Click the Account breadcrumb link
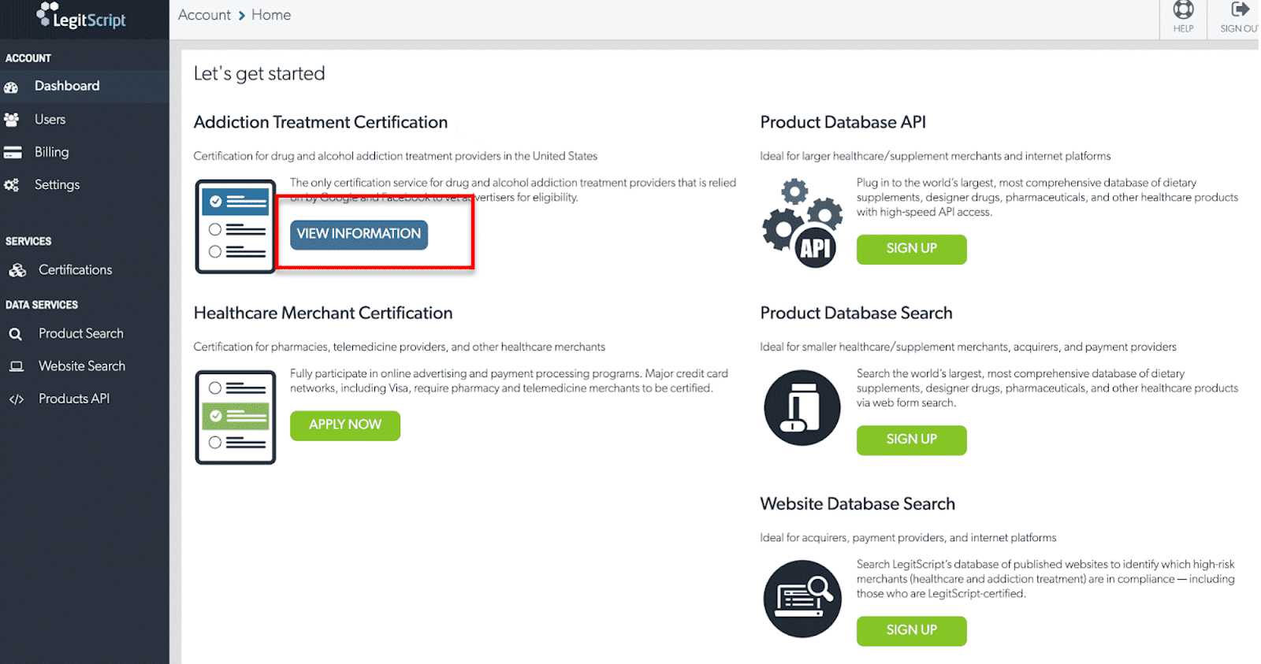 click(204, 15)
